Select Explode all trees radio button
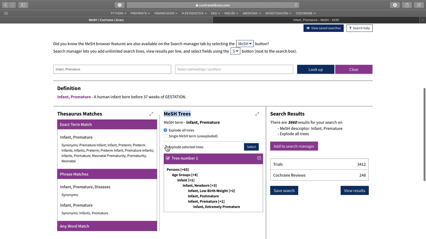This screenshot has width=426, height=239. [x=165, y=130]
